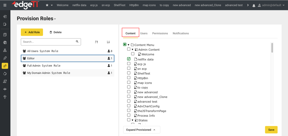Save the role changes
The width and height of the screenshot is (288, 136).
pos(271,130)
